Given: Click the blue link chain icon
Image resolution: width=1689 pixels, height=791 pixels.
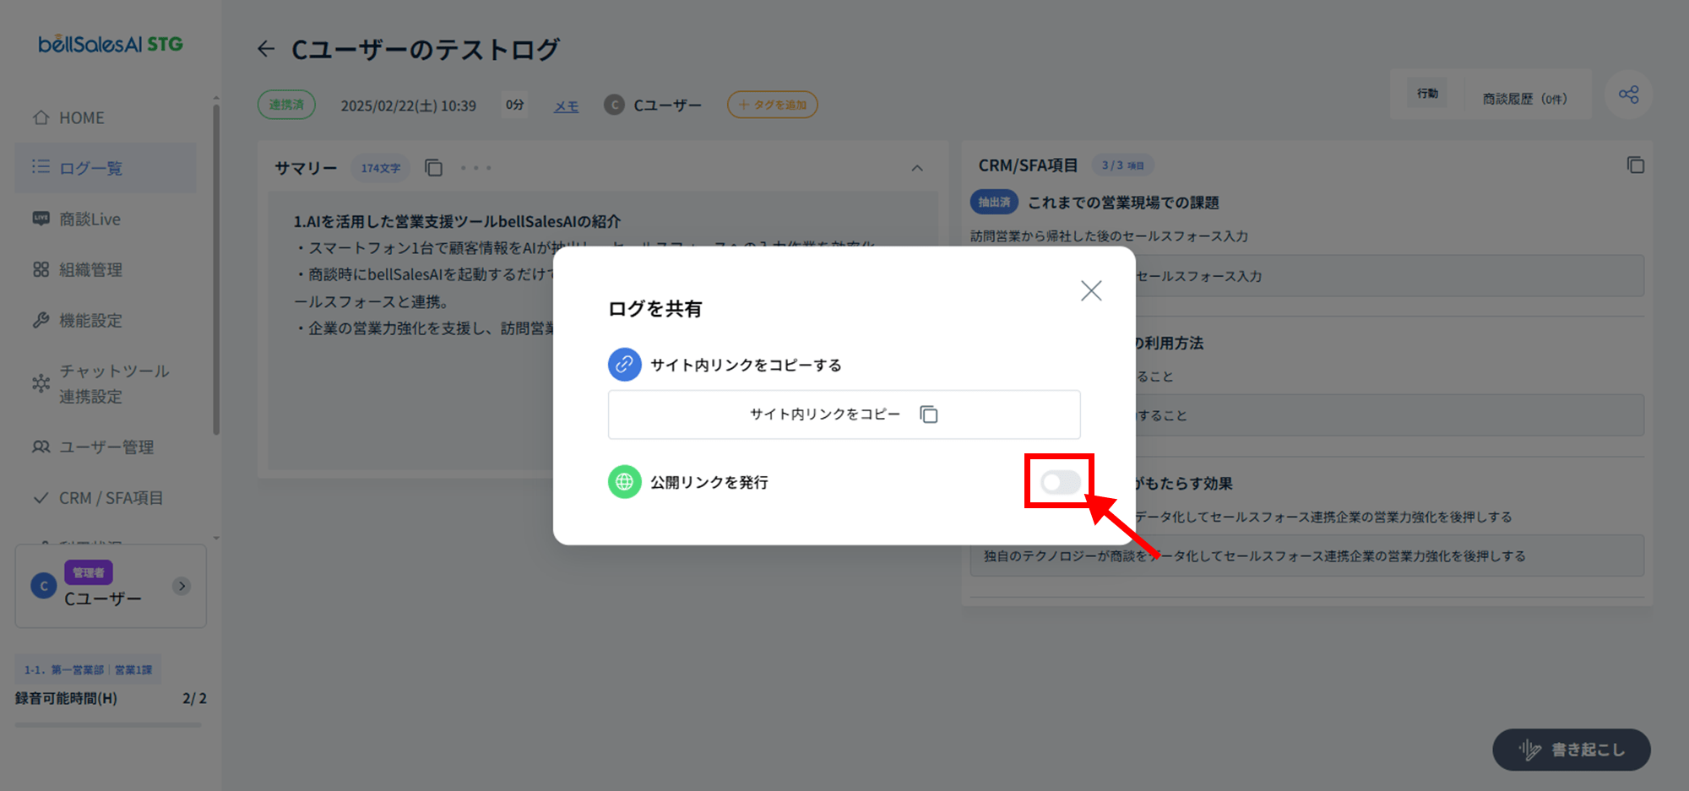Looking at the screenshot, I should pos(624,365).
